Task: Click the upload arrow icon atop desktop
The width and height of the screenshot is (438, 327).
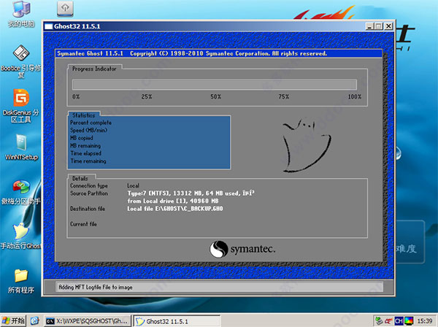Action: coord(65,8)
